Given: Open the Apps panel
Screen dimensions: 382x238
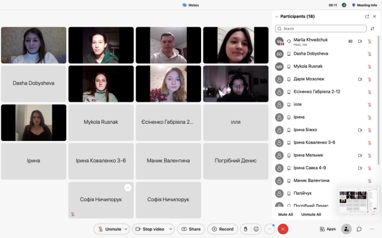Looking at the screenshot, I should [328, 229].
